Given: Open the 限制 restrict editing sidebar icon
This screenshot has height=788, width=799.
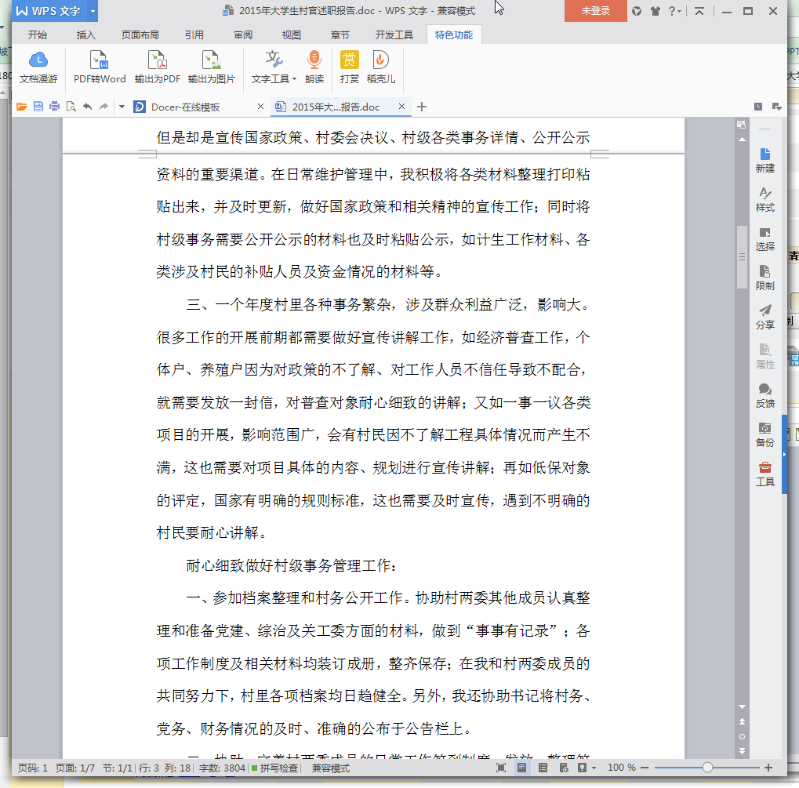Looking at the screenshot, I should [764, 278].
